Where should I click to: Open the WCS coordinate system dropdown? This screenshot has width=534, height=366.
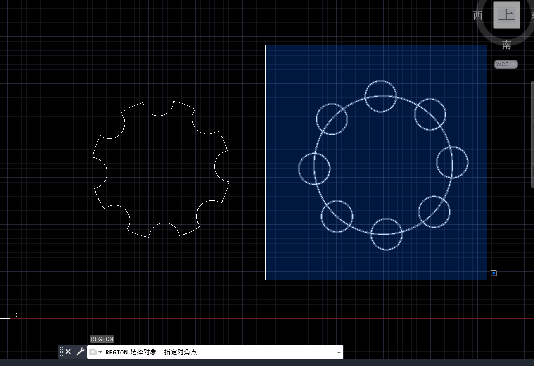click(x=506, y=64)
